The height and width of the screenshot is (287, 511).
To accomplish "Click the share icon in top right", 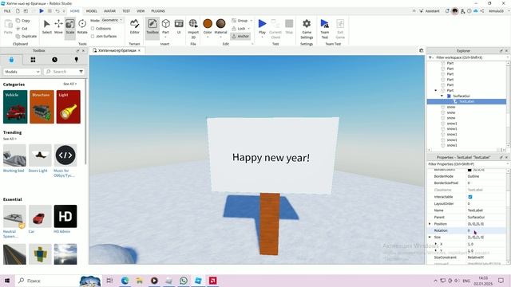I will click(x=482, y=10).
